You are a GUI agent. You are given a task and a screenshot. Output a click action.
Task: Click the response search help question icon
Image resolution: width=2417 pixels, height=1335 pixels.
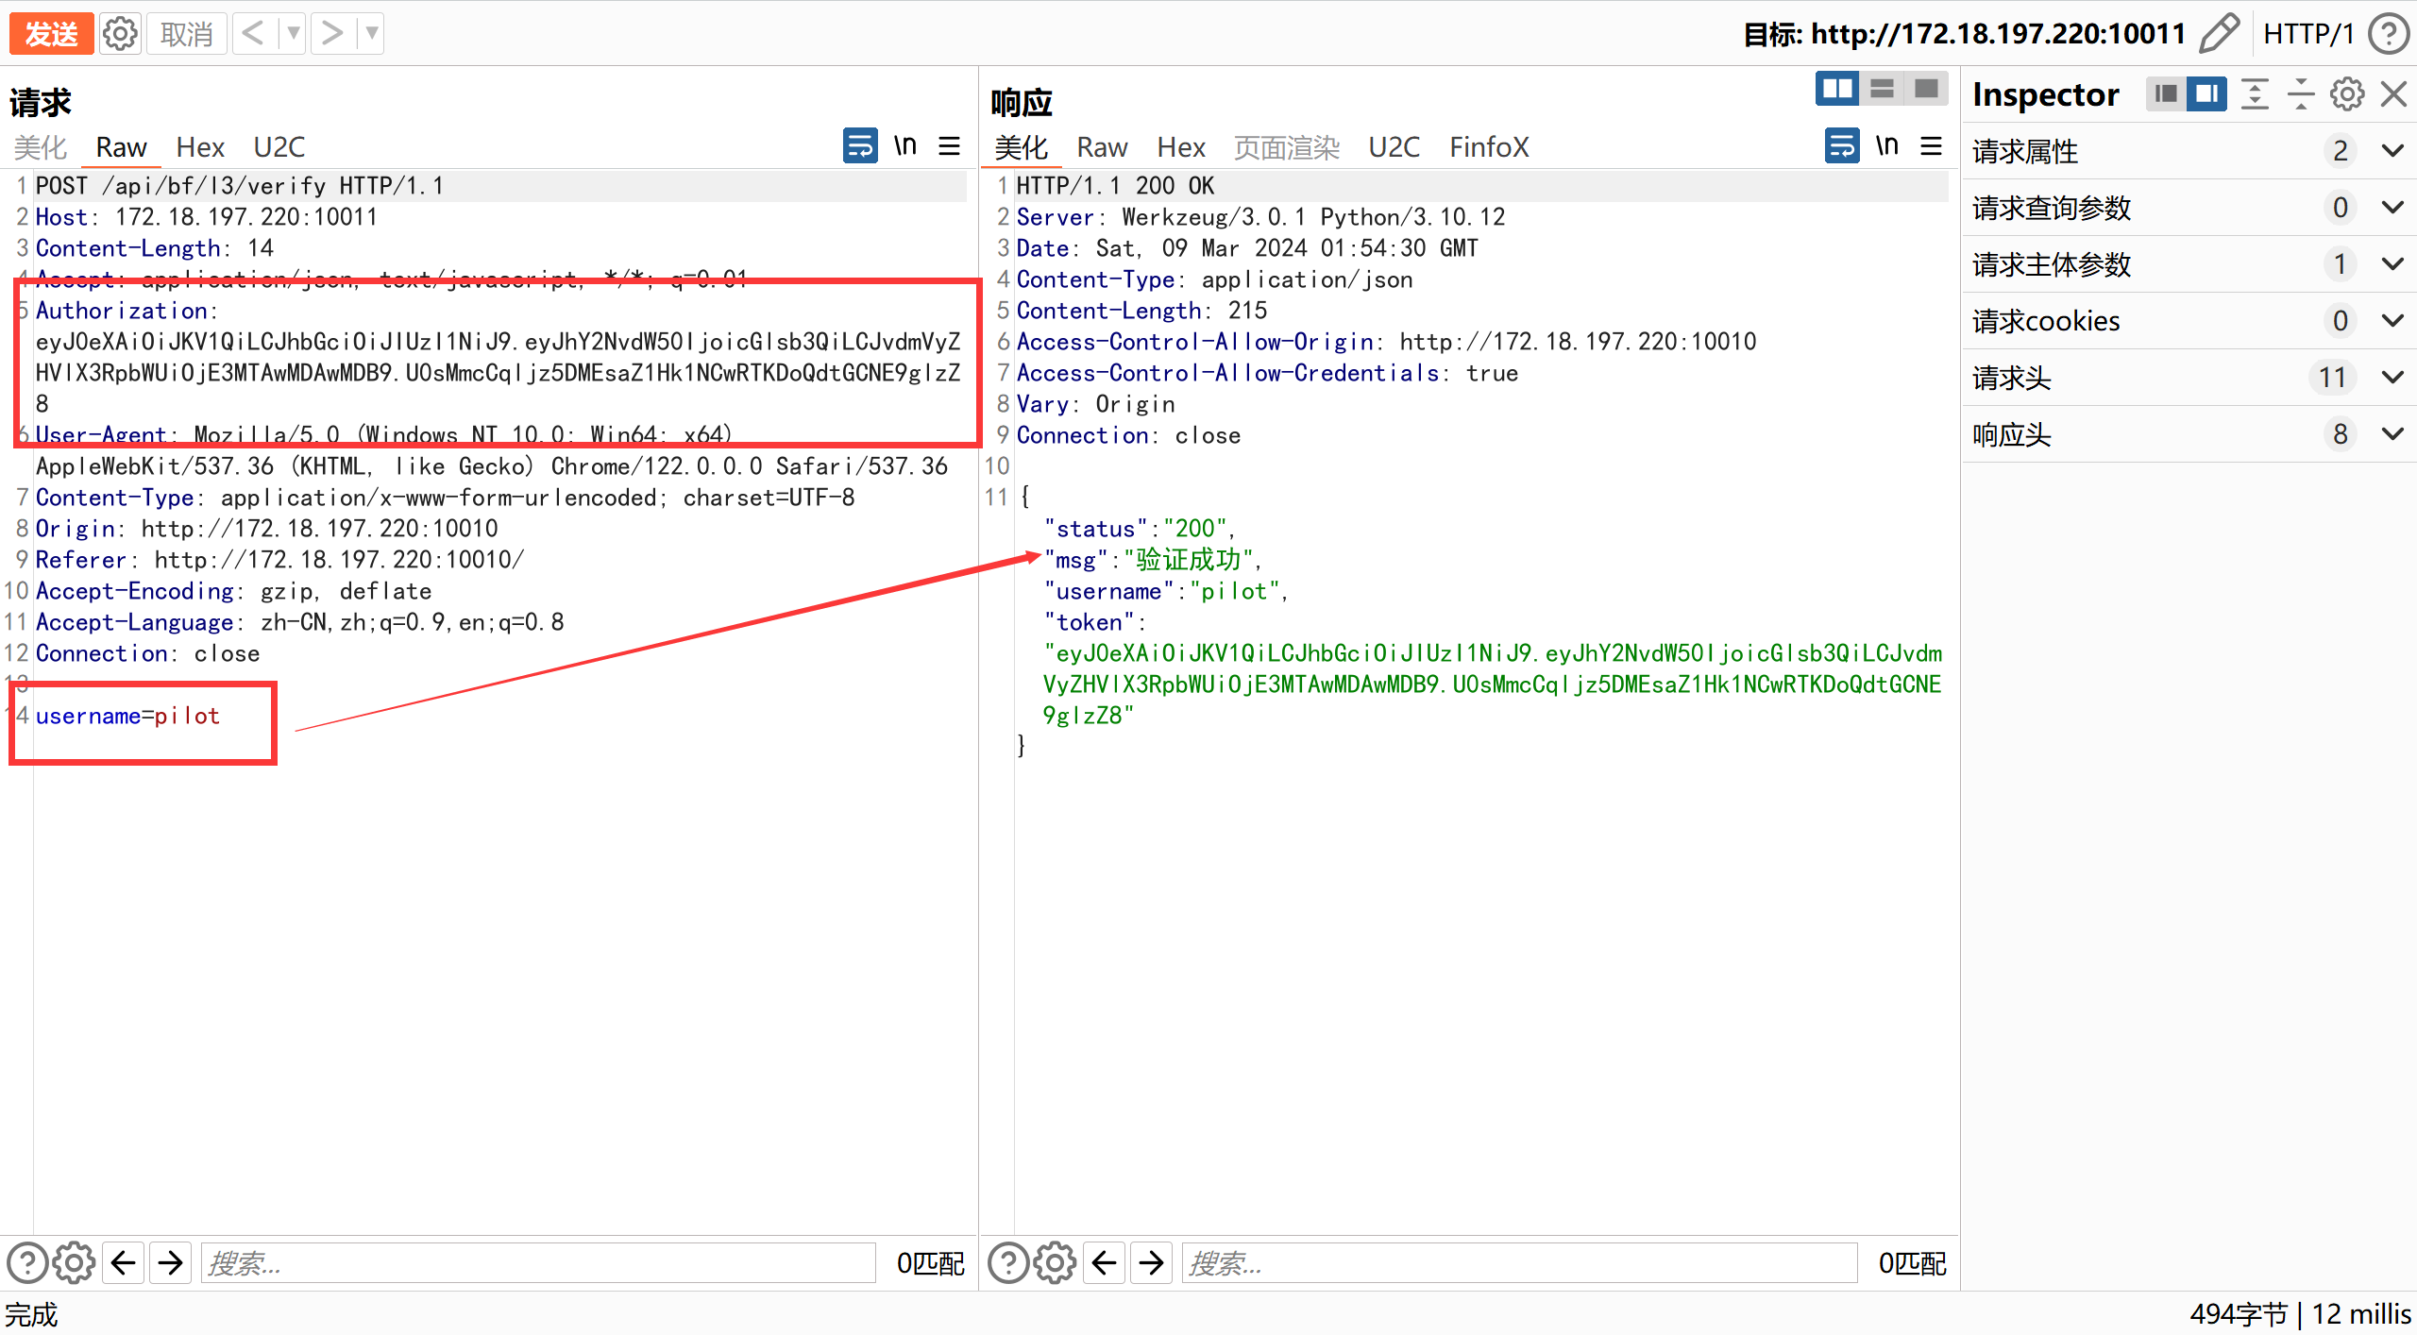click(x=1007, y=1263)
